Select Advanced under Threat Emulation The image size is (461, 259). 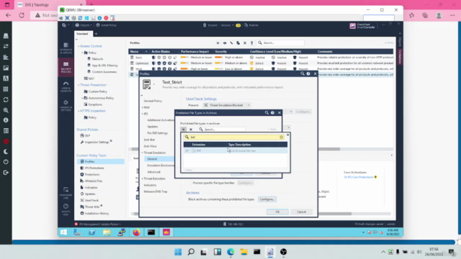[153, 172]
